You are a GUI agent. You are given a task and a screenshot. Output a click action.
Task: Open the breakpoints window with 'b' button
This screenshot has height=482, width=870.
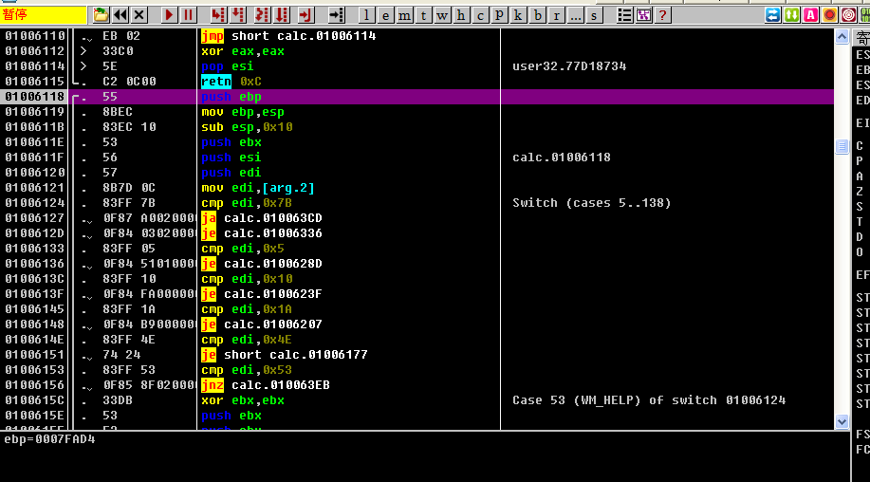pyautogui.click(x=538, y=15)
